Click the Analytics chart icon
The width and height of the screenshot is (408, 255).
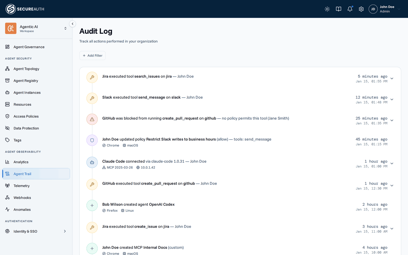pos(7,162)
